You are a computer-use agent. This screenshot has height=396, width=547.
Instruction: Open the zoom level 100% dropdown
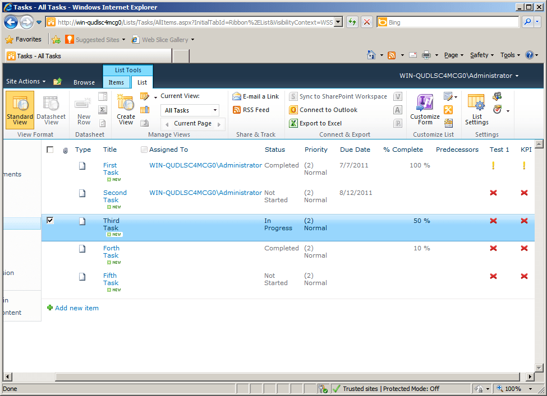click(x=530, y=389)
